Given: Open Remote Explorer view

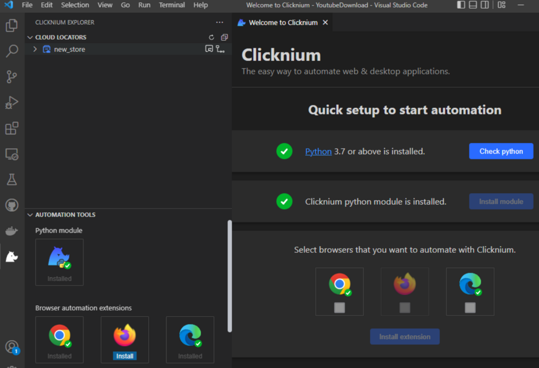Looking at the screenshot, I should click(x=12, y=154).
